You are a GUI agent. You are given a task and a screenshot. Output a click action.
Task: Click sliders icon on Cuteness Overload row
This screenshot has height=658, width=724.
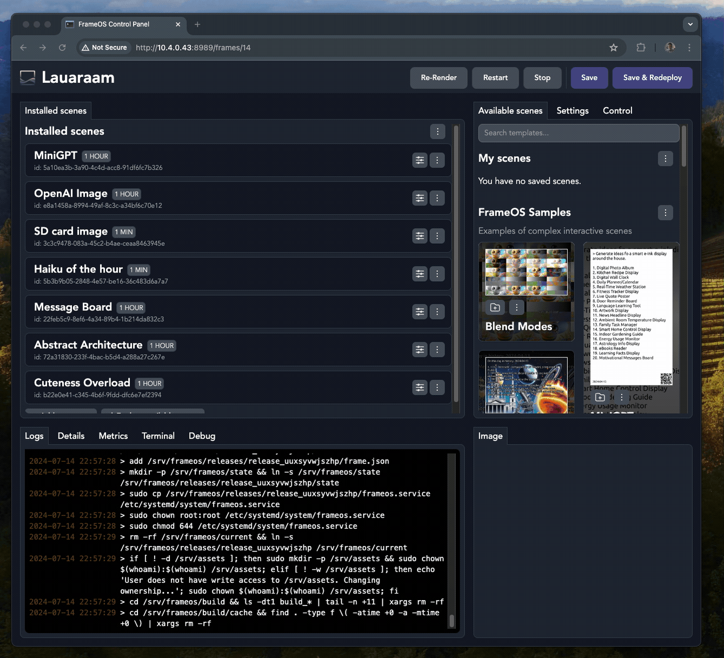click(x=420, y=387)
